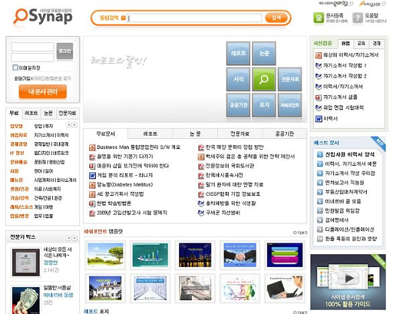The image size is (393, 314).
Task: Open the 취업자료 category link
Action: click(18, 135)
